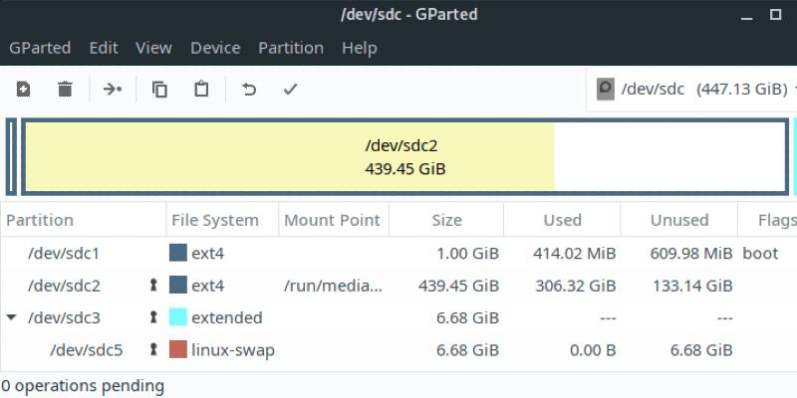Click the New partition toolbar icon
Image resolution: width=797 pixels, height=398 pixels.
23,90
